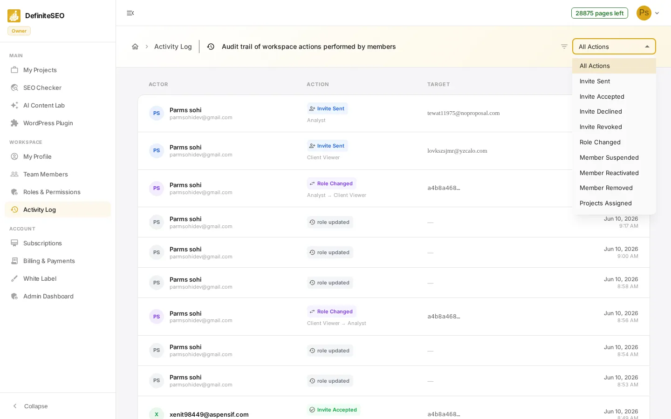Click the 28875 pages left badge
Image resolution: width=671 pixels, height=419 pixels.
click(599, 13)
